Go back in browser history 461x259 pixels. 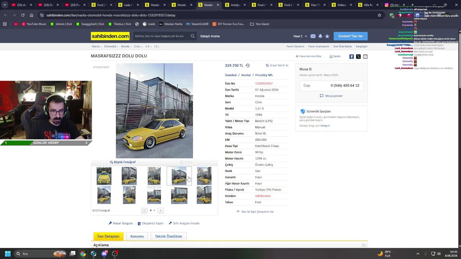[x=5, y=15]
